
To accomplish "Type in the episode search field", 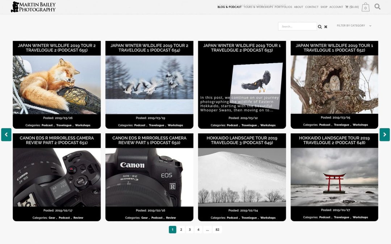I will point(297,26).
